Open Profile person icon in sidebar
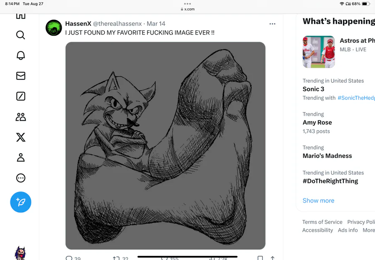Viewport: 375px width, 260px height. click(x=20, y=158)
